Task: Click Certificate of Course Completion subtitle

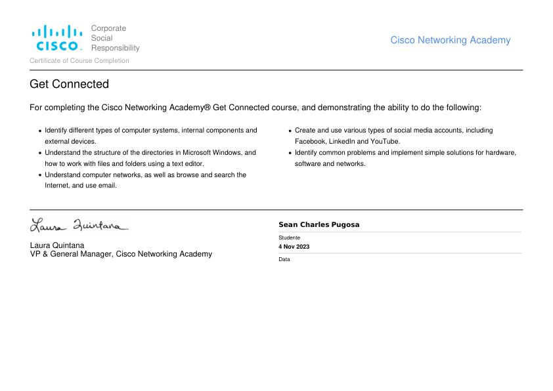Action: tap(79, 60)
